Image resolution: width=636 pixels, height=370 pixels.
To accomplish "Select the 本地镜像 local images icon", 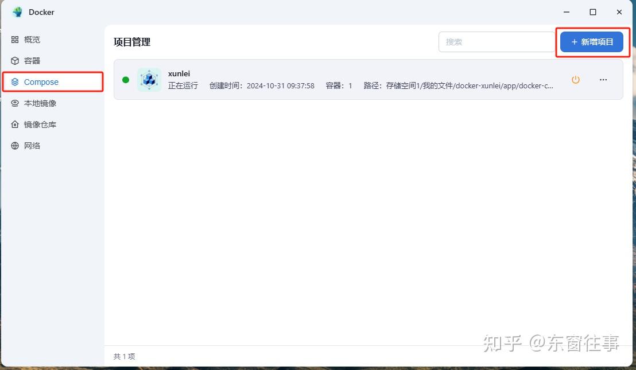I will (15, 103).
